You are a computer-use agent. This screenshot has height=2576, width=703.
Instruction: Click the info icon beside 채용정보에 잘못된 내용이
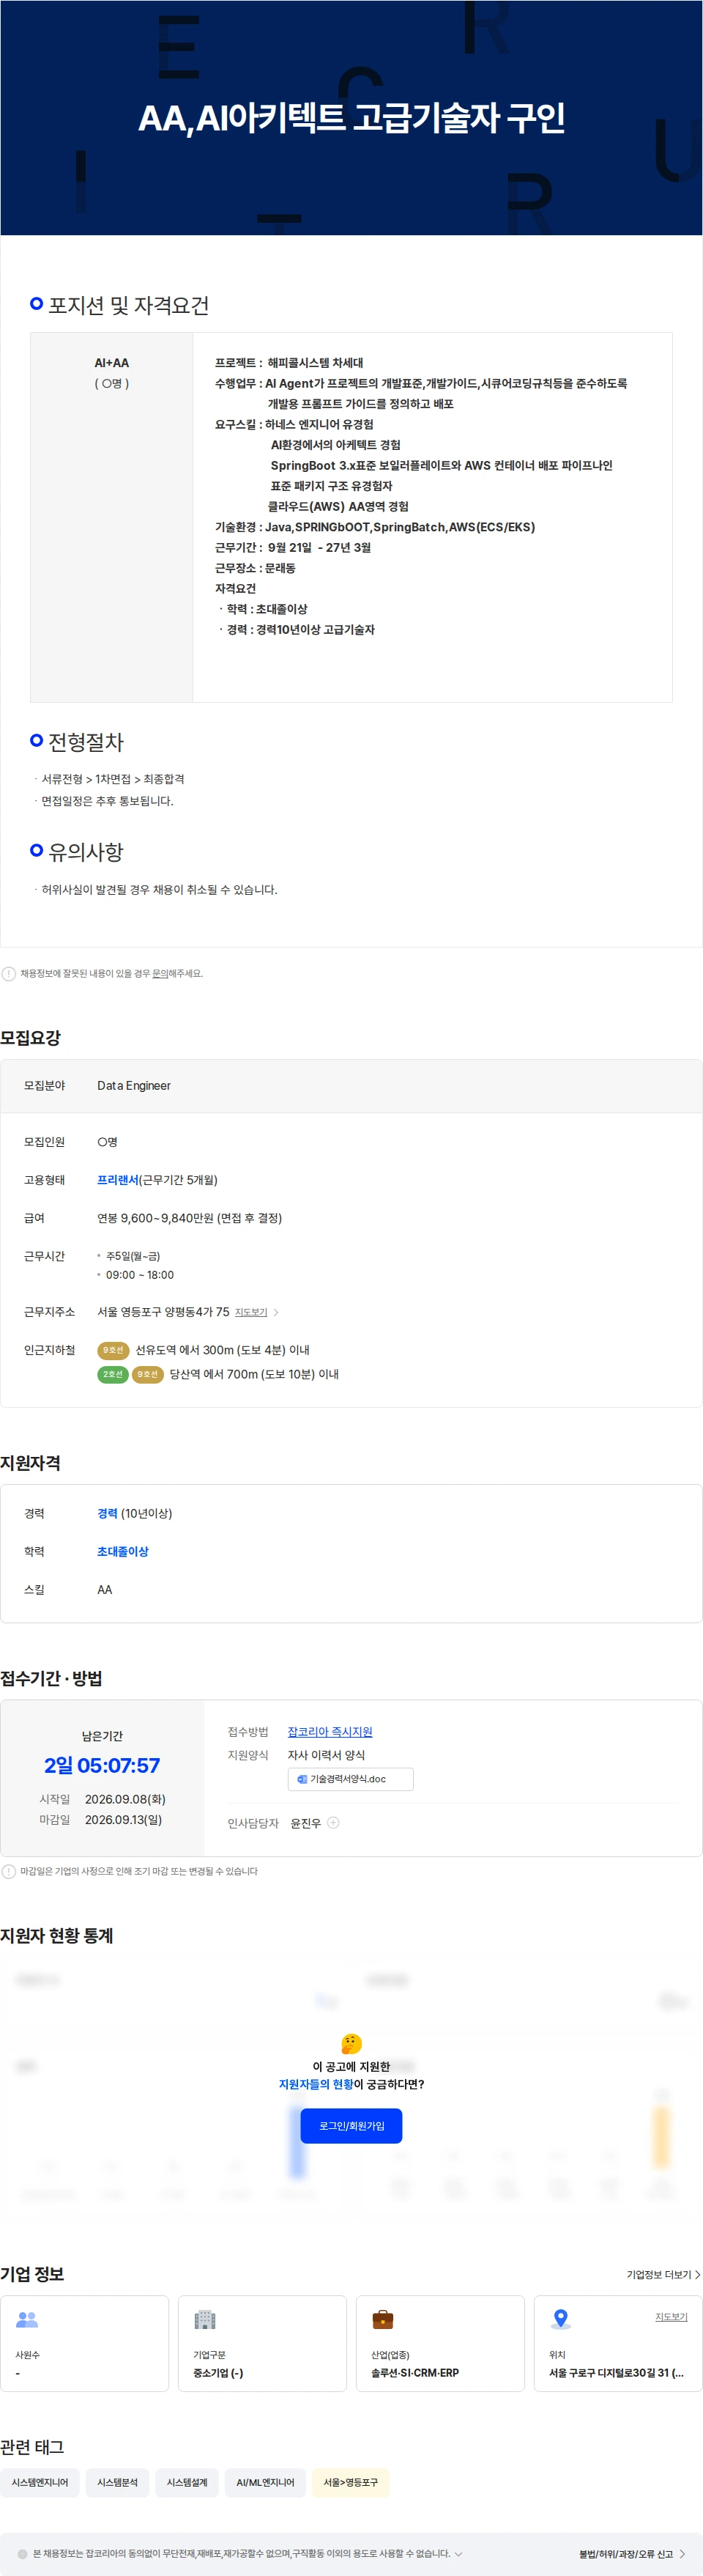tap(8, 973)
